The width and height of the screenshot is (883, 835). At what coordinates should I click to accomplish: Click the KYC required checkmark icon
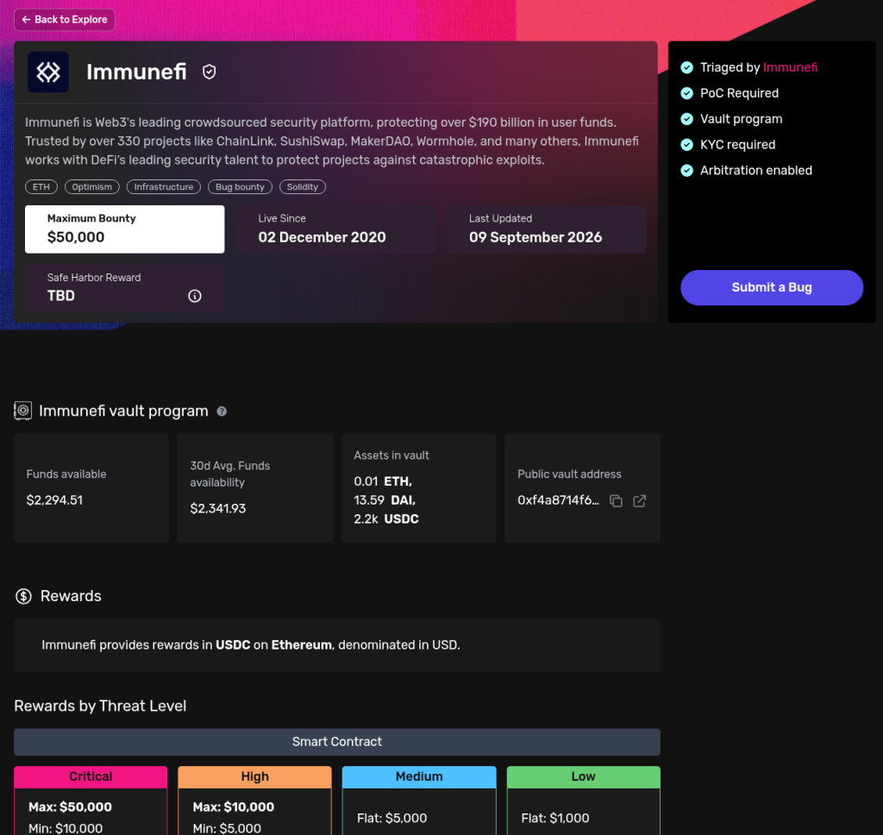687,145
